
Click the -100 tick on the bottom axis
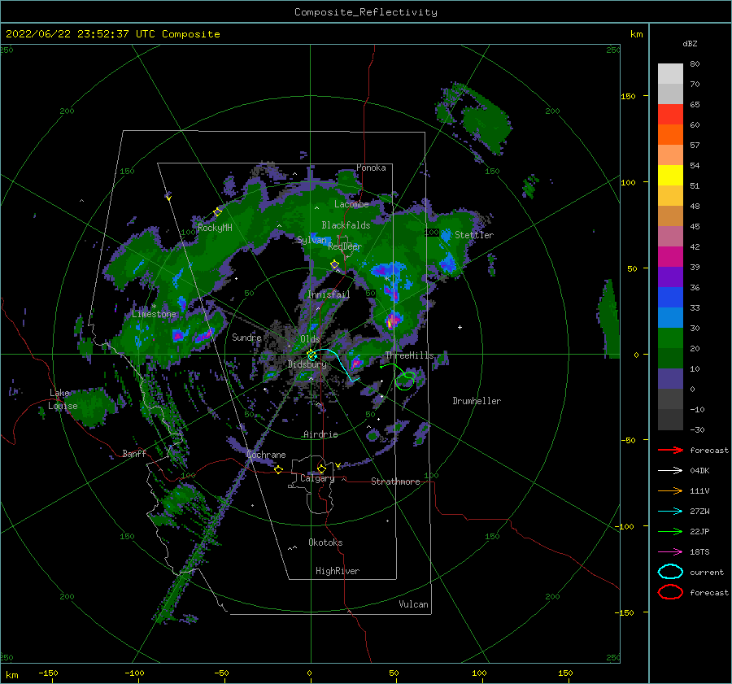coord(134,673)
